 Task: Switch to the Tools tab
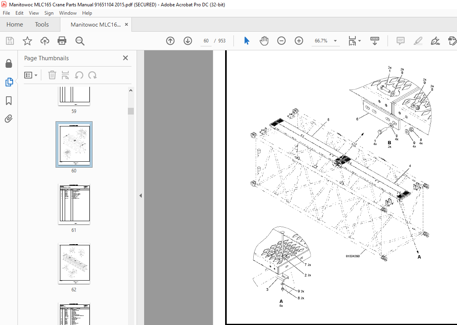42,25
